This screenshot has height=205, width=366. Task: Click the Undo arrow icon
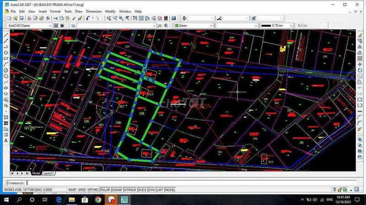[x=88, y=18]
